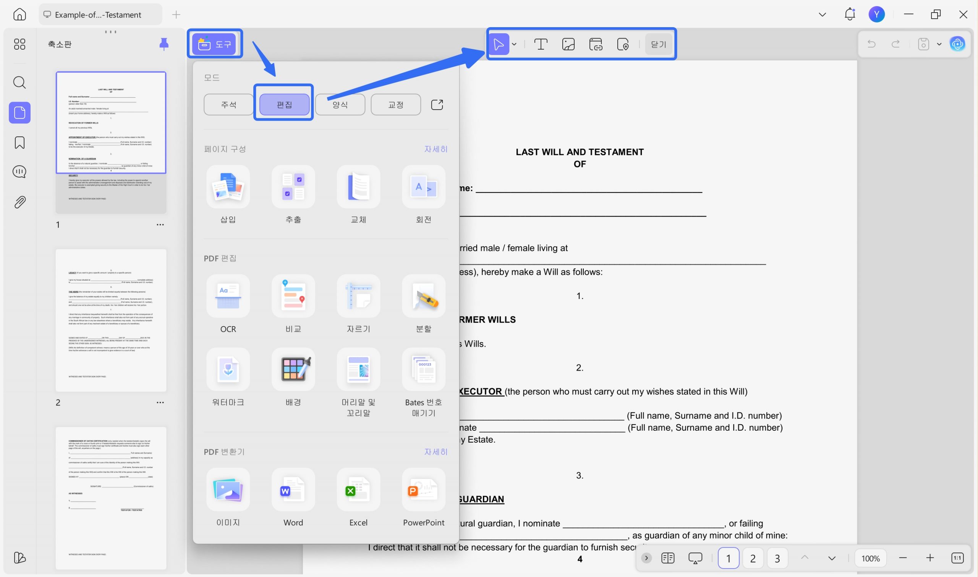Zoom out with the minus button
This screenshot has height=577, width=978.
coord(903,558)
